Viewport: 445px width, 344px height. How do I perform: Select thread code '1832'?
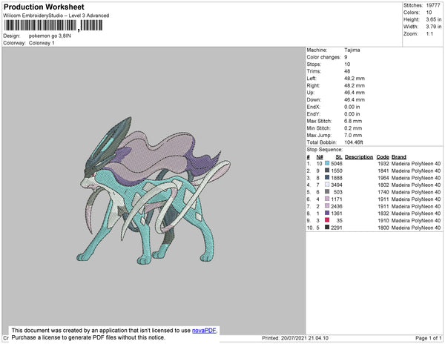coord(383,214)
